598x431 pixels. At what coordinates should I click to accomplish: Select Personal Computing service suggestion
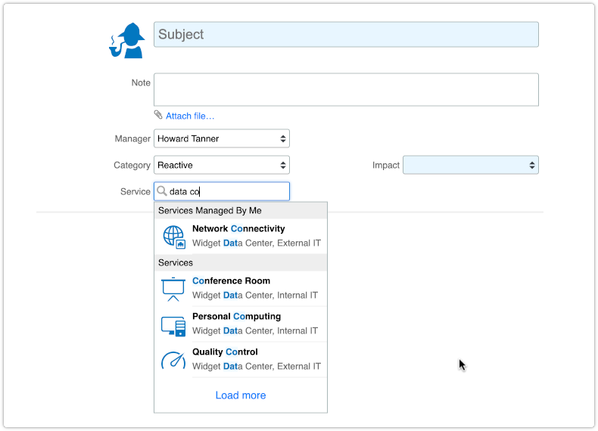(241, 324)
